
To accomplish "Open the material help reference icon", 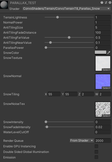I will point(102,3).
